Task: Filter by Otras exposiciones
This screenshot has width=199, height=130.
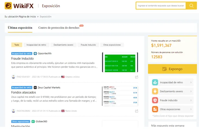Action: (x=112, y=45)
